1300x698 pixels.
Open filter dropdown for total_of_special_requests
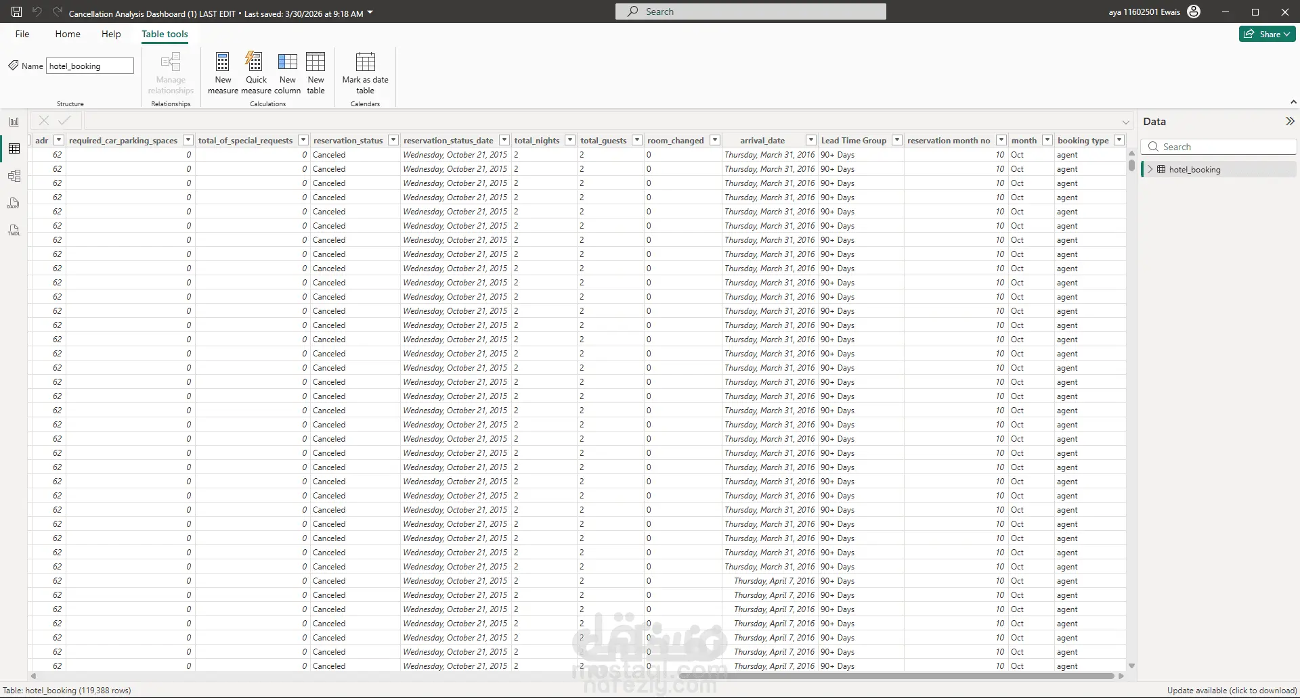303,140
